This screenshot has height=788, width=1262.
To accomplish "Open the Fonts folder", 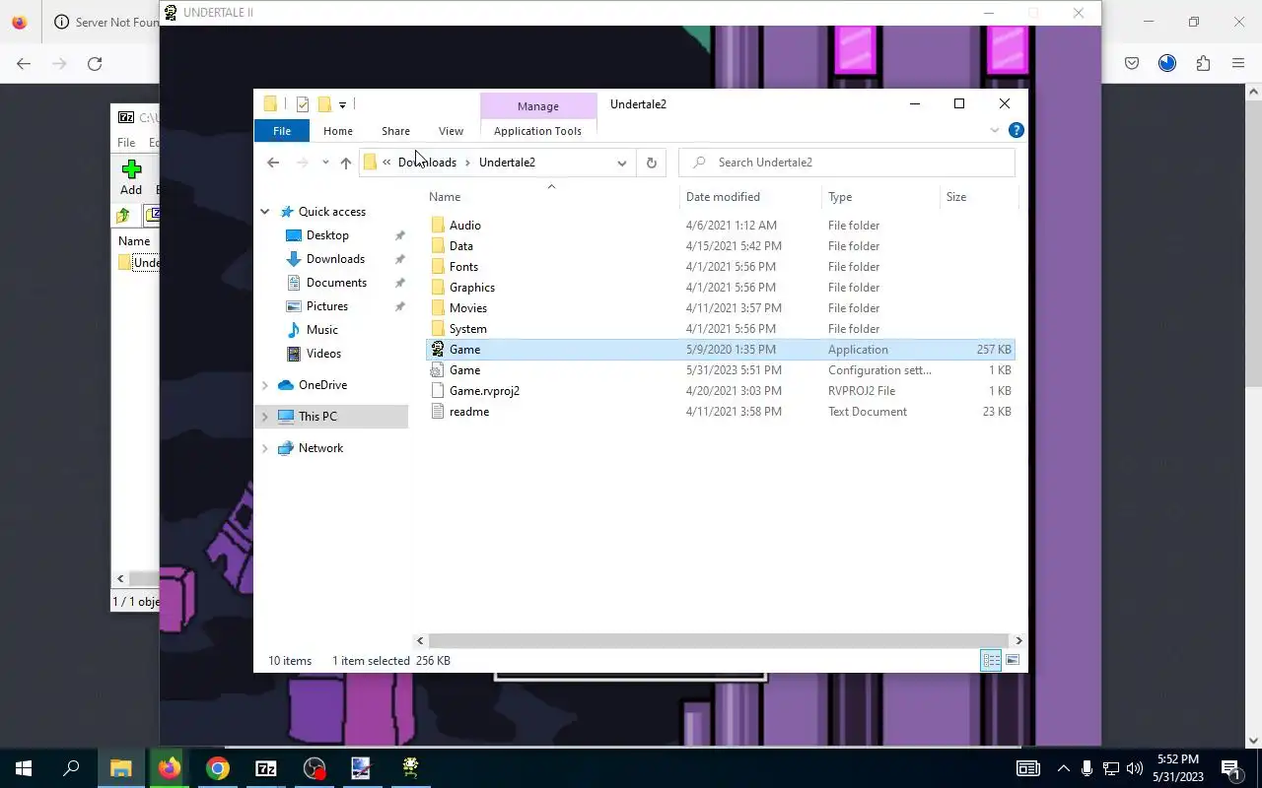I will click(463, 267).
